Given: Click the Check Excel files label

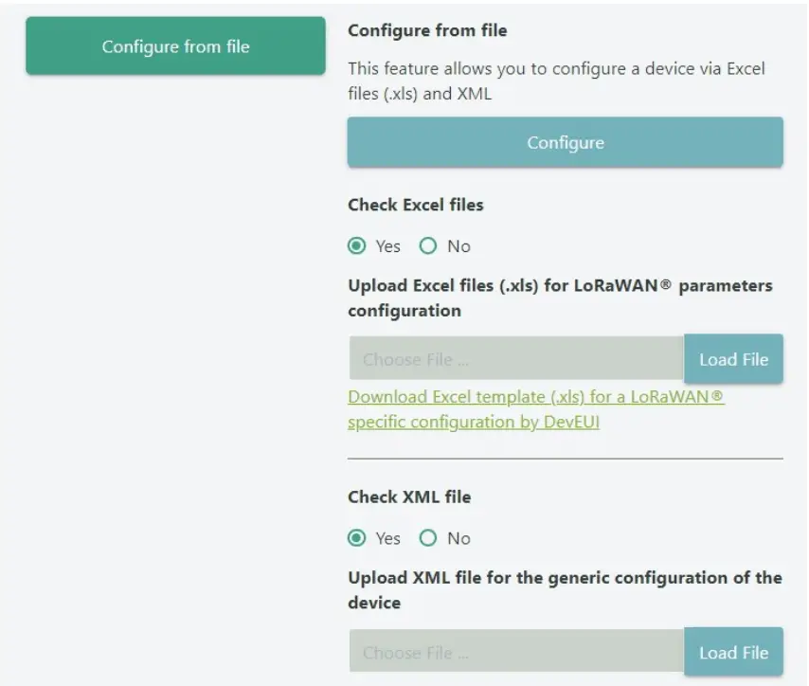Looking at the screenshot, I should 415,205.
